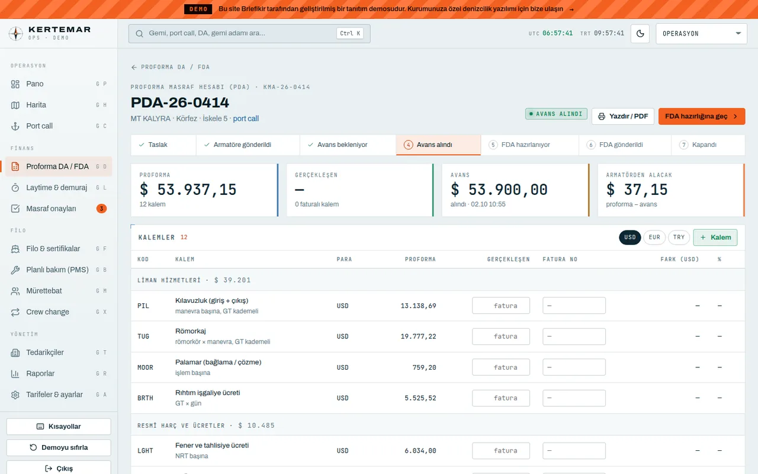This screenshot has height=474, width=758.
Task: Click the demo banner contact arrow
Action: pyautogui.click(x=571, y=9)
